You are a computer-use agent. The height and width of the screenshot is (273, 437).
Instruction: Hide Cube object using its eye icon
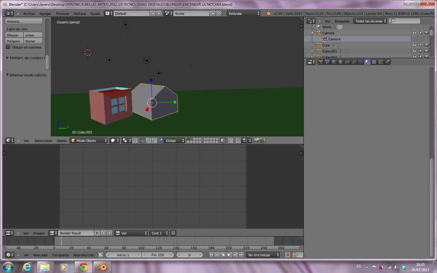point(414,45)
